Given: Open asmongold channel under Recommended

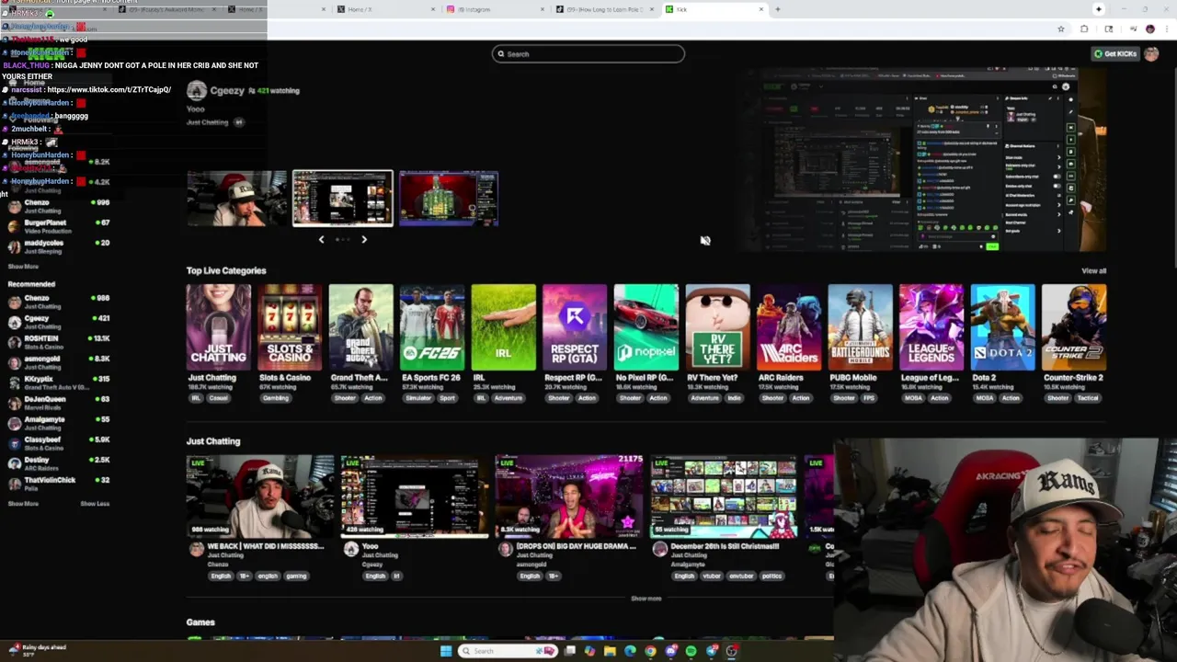Looking at the screenshot, I should tap(59, 362).
